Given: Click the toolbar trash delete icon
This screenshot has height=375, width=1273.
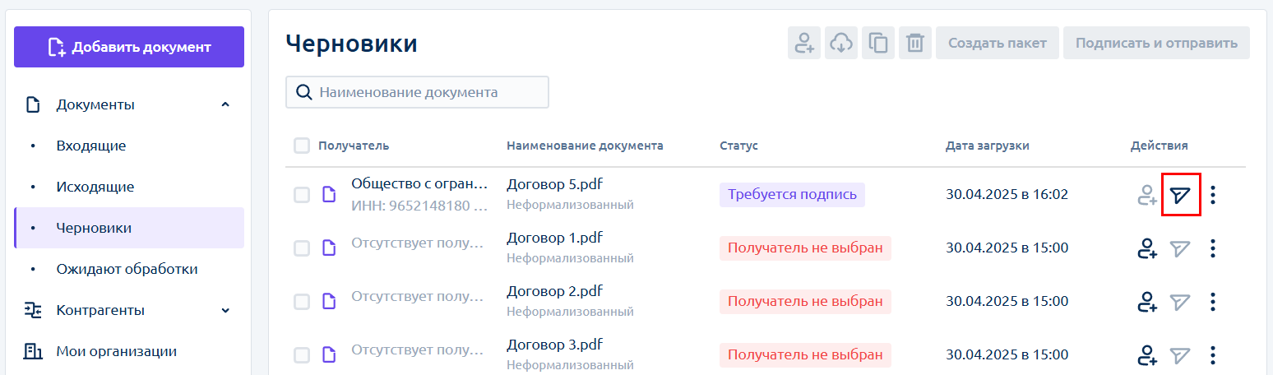Looking at the screenshot, I should pyautogui.click(x=914, y=43).
